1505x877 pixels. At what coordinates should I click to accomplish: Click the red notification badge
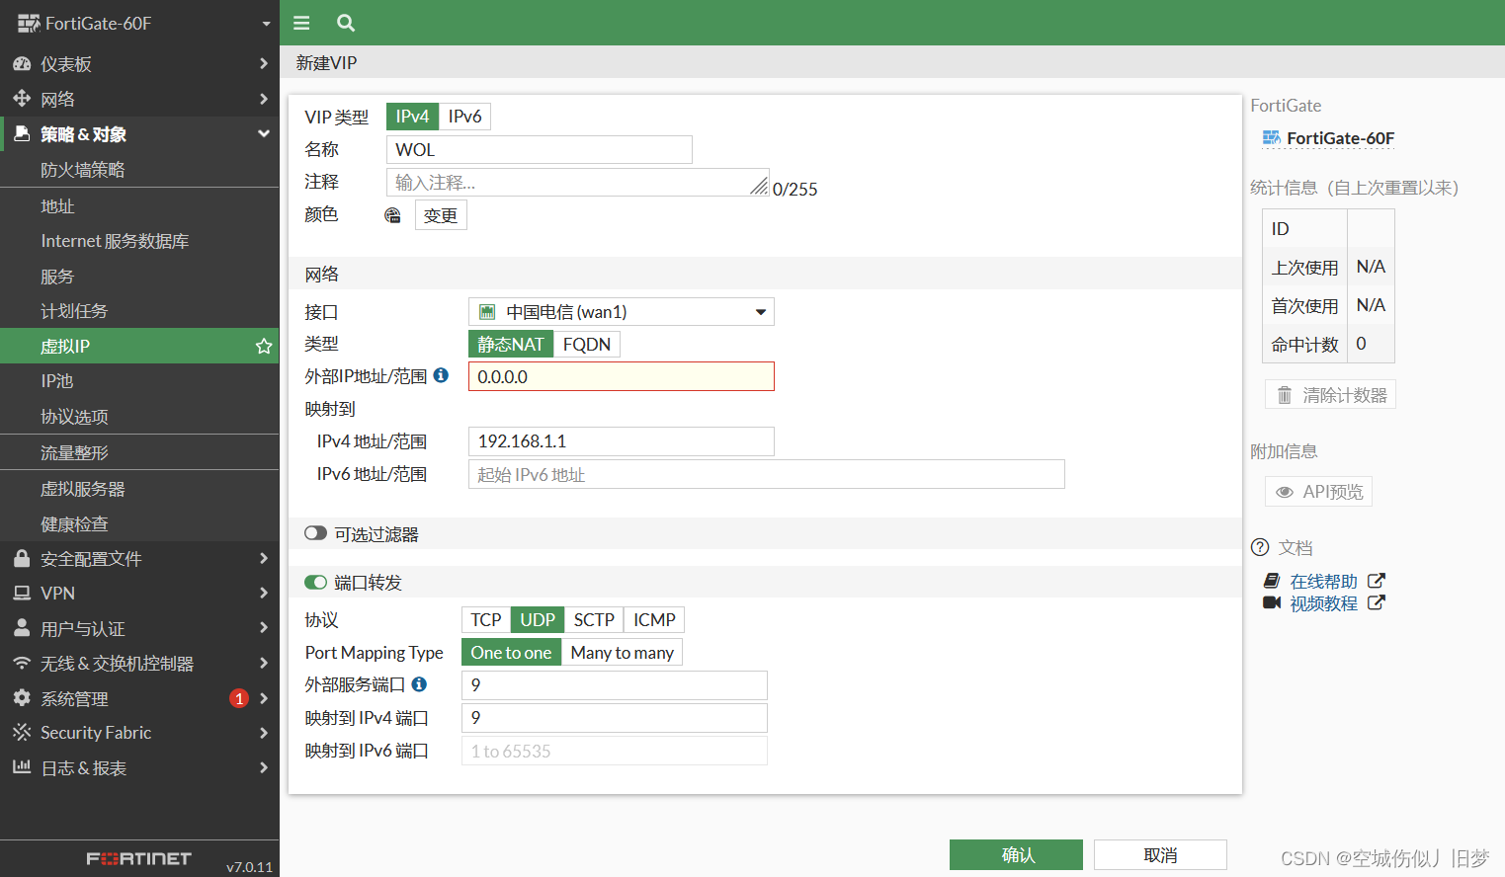(239, 698)
